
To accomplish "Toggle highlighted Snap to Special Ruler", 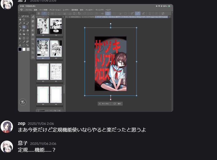I will point(138,14).
